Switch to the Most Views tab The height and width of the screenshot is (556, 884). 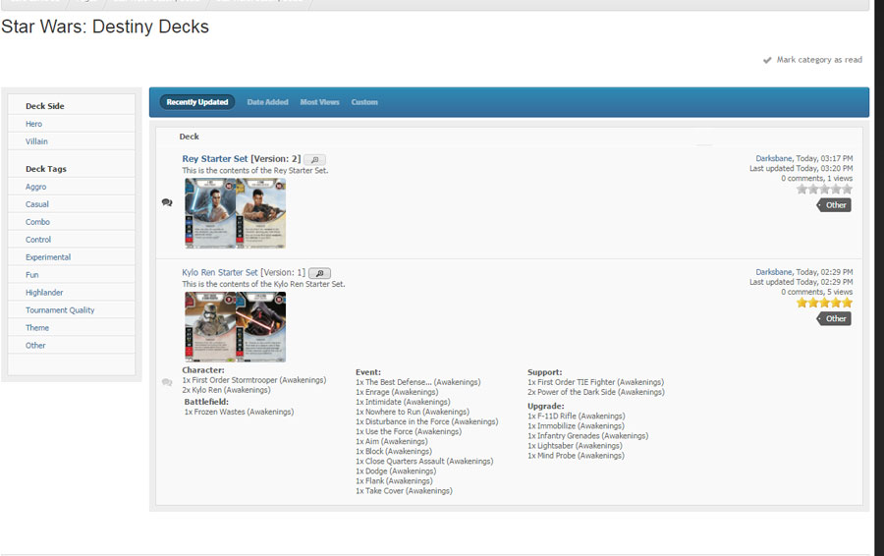pyautogui.click(x=319, y=102)
